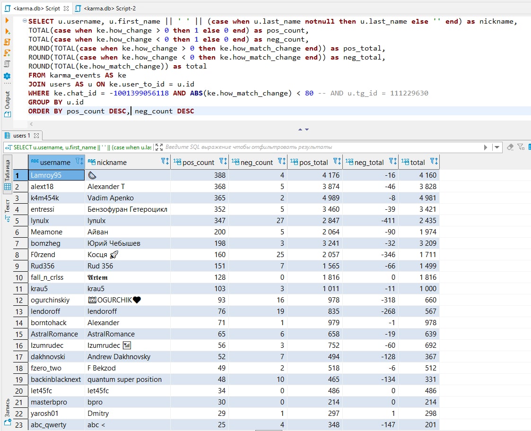Click the eraser icon to clear result filters
Screen dimensions: 531x431
coord(510,147)
